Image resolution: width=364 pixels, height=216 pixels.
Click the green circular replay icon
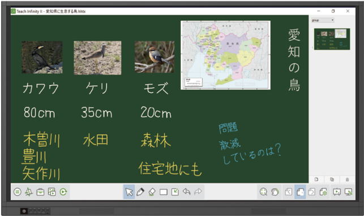point(63,192)
